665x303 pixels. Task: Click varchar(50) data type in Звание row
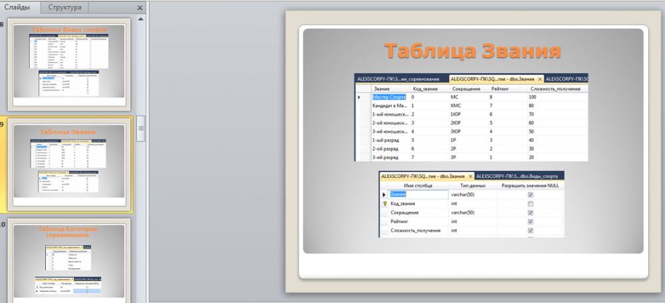473,195
